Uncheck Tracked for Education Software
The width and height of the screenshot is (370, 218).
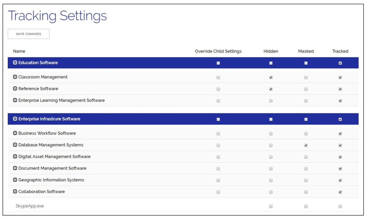[340, 63]
